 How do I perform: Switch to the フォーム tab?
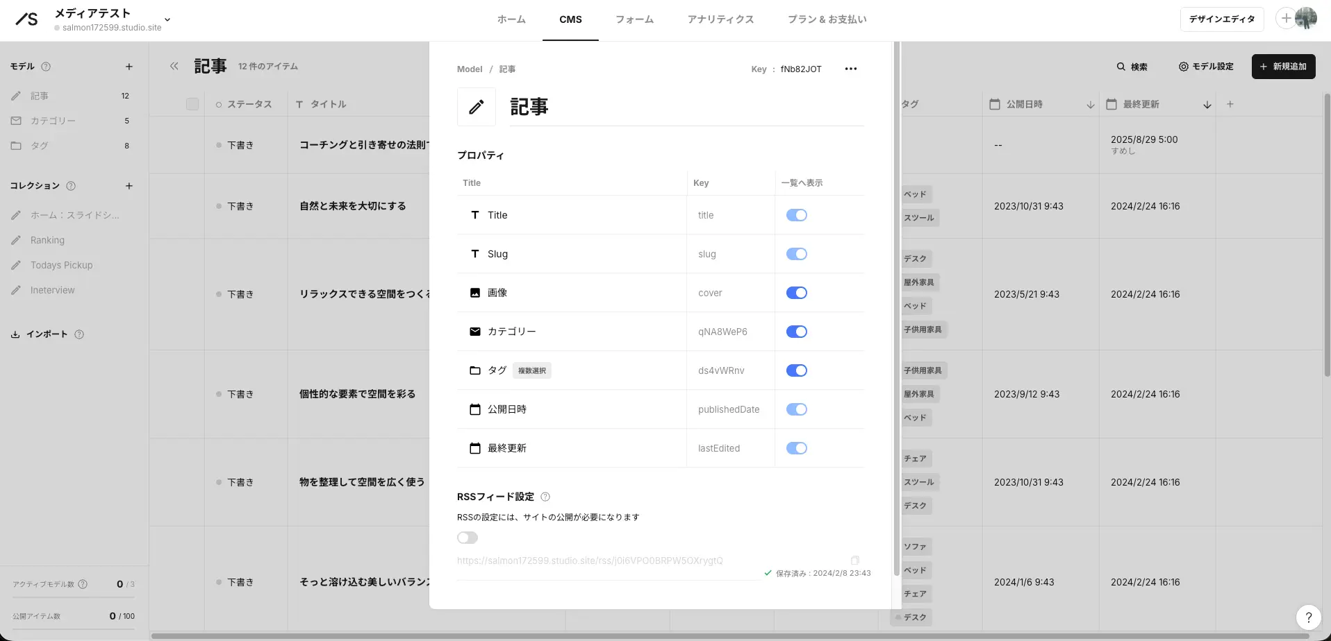click(x=634, y=19)
